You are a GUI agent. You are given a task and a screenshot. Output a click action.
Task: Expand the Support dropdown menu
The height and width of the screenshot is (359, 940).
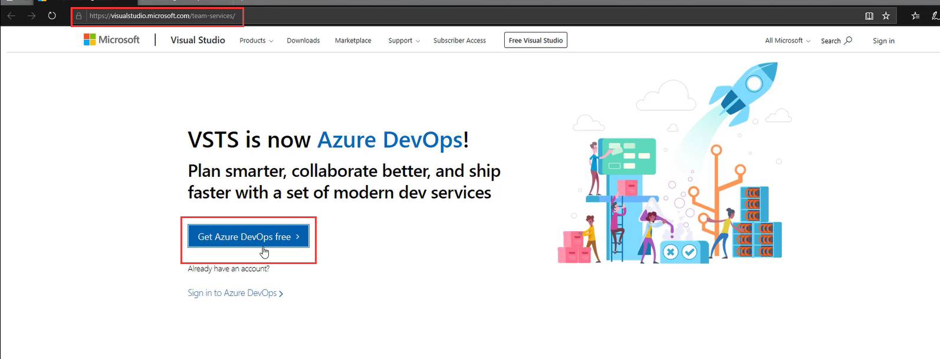pos(404,41)
